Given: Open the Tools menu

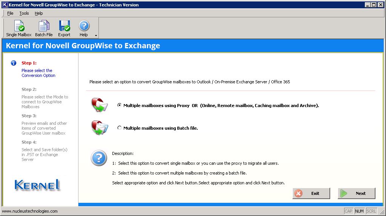Looking at the screenshot, I should point(24,13).
